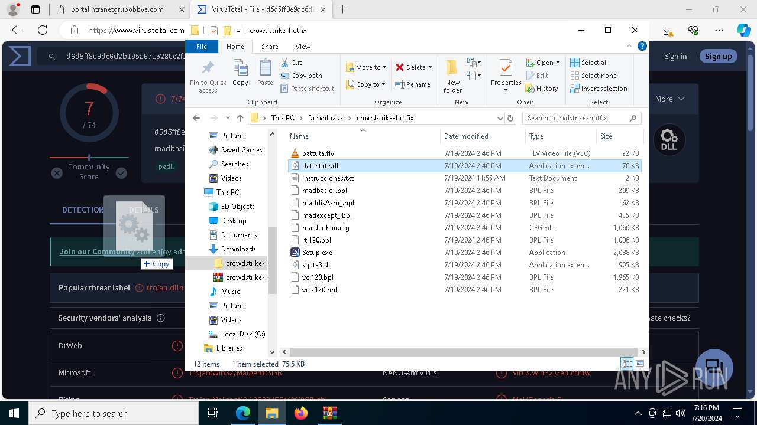Click Sign in link in VirusTotal
This screenshot has width=757, height=425.
[675, 56]
